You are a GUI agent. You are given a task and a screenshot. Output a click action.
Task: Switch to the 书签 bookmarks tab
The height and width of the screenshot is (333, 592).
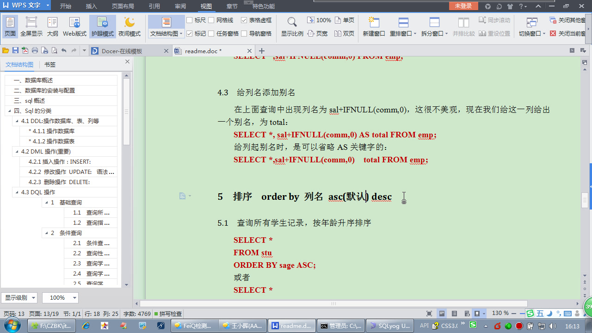coord(49,64)
